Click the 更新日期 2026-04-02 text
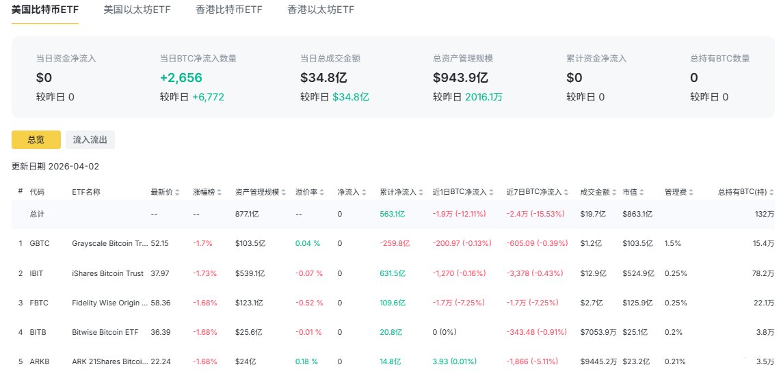781x371 pixels. (x=55, y=167)
